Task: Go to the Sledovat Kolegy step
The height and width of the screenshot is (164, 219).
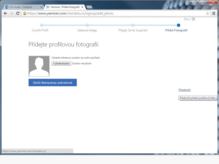Action: 87,30
